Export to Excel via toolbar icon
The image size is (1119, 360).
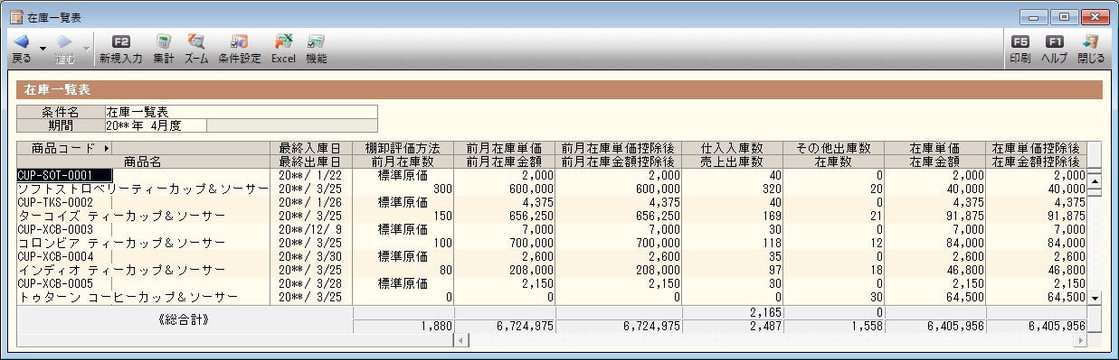283,42
